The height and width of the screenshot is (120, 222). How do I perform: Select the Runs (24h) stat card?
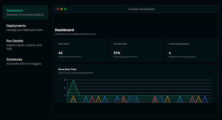81,50
